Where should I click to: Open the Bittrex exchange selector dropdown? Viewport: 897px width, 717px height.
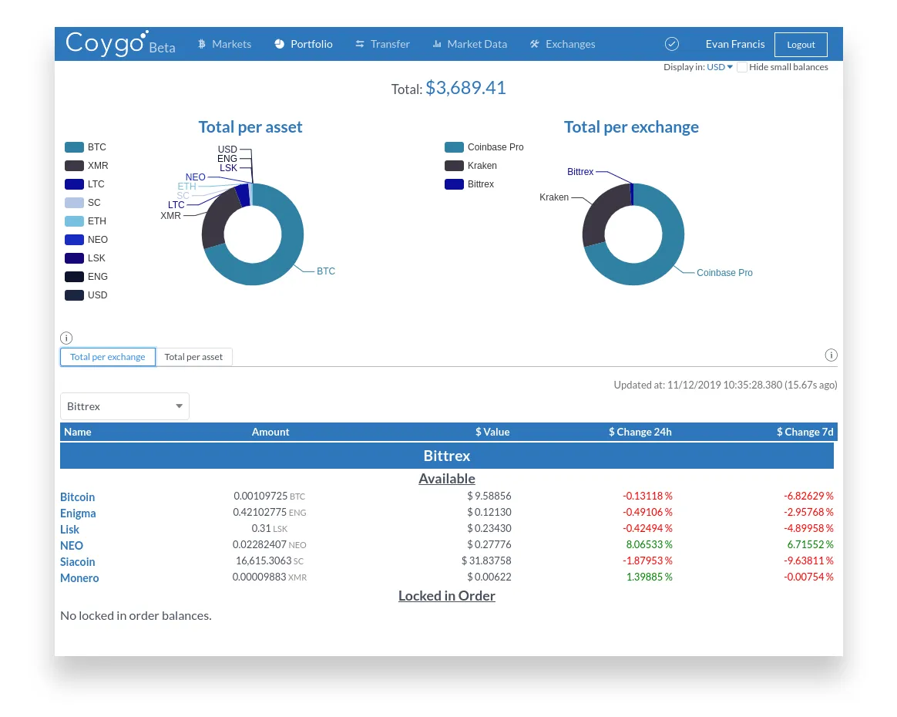[x=125, y=406]
